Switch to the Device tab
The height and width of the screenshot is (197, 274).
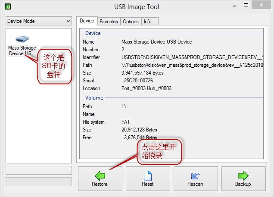(87, 21)
